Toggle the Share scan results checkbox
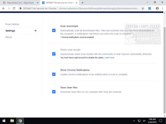 (x=54, y=54)
